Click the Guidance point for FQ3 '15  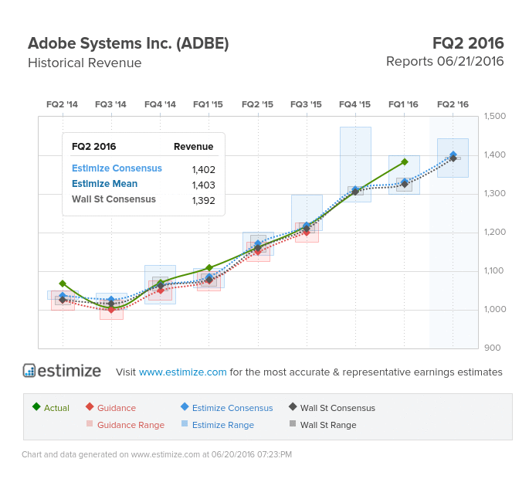(307, 233)
